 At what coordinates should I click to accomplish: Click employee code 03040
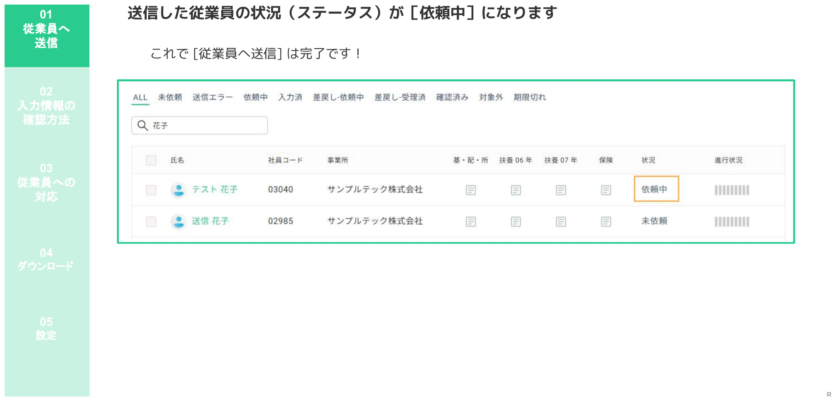pos(280,190)
